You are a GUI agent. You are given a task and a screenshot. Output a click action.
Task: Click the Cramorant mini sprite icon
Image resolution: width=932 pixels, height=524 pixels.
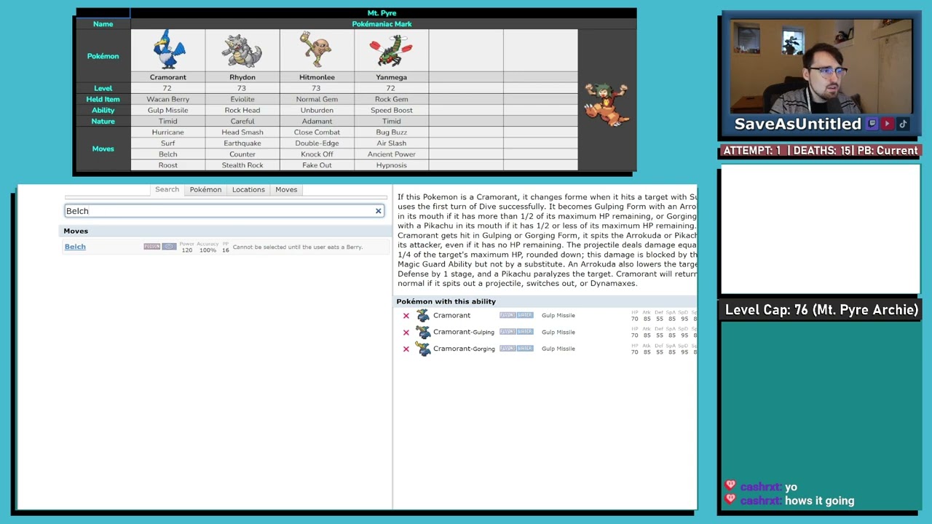(423, 315)
